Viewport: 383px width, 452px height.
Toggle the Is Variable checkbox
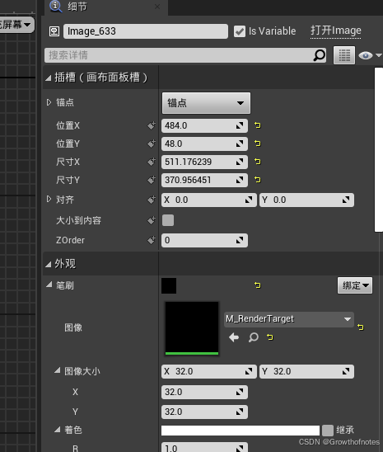(240, 31)
